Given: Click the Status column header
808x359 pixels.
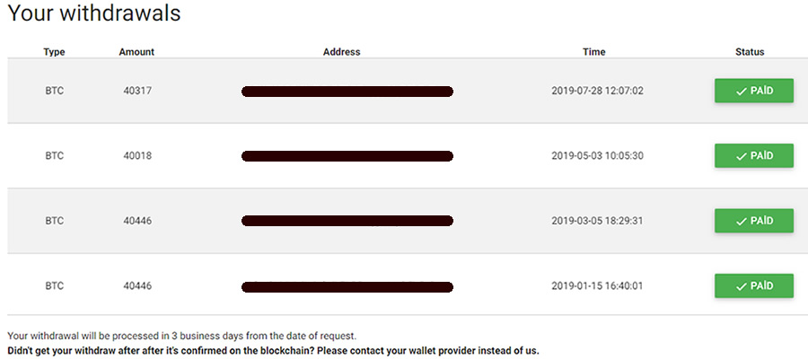Looking at the screenshot, I should point(750,52).
